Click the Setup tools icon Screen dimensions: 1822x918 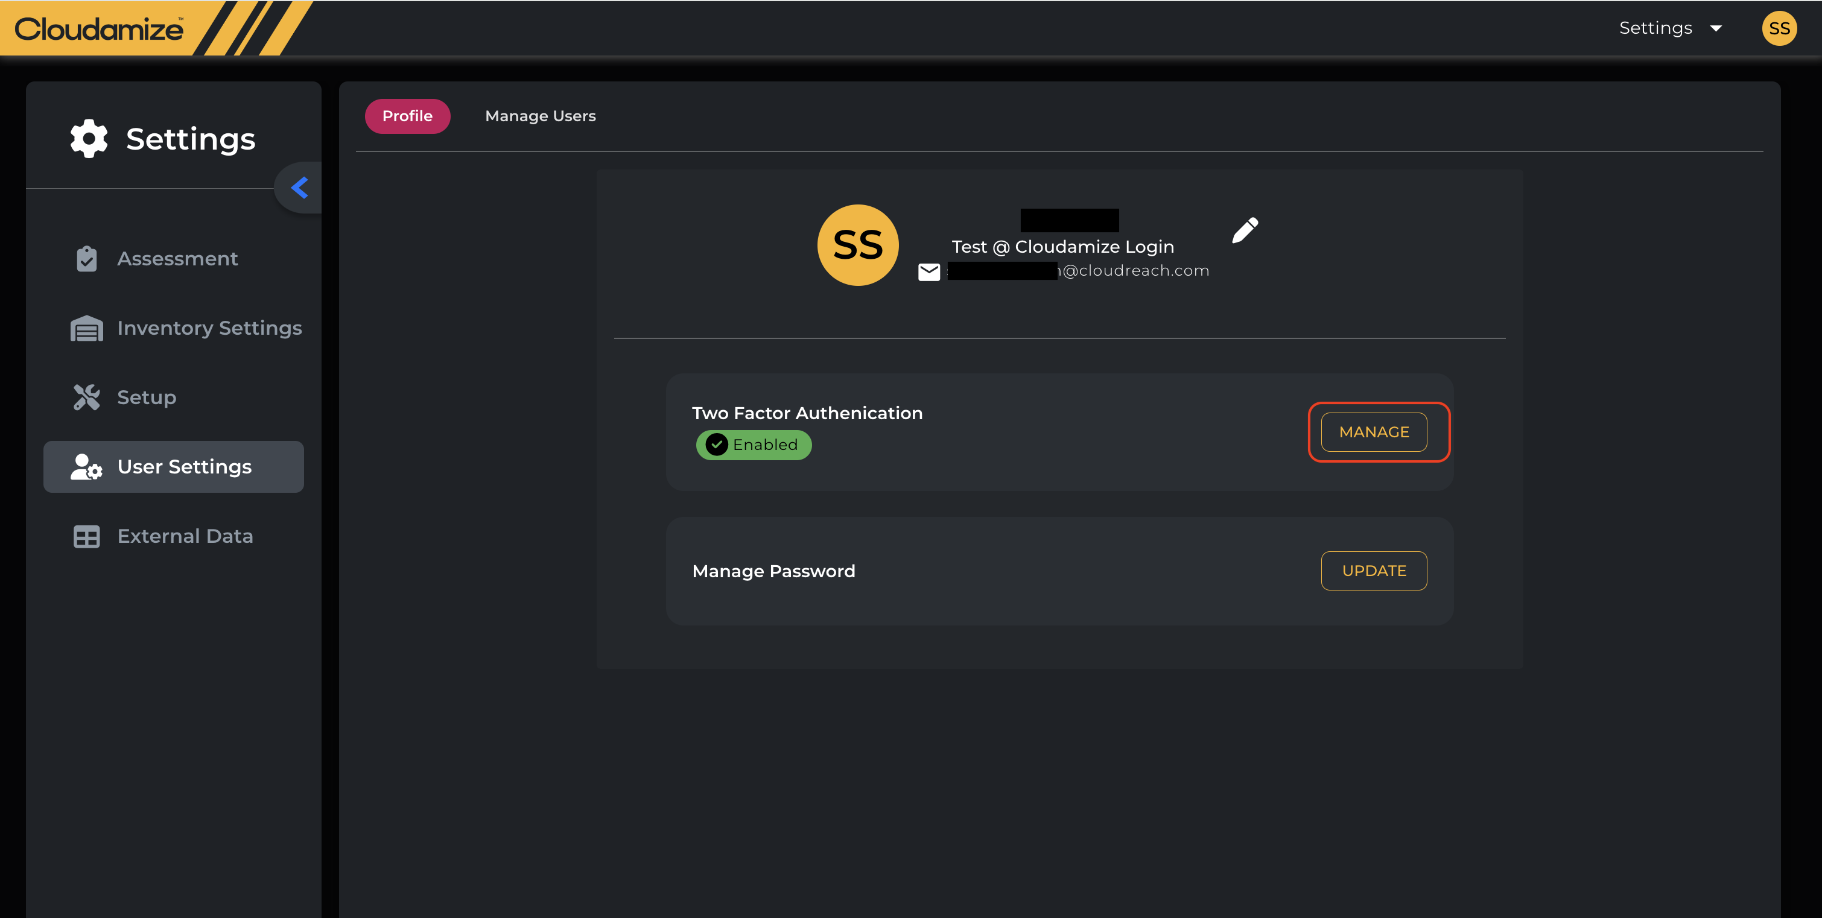86,397
